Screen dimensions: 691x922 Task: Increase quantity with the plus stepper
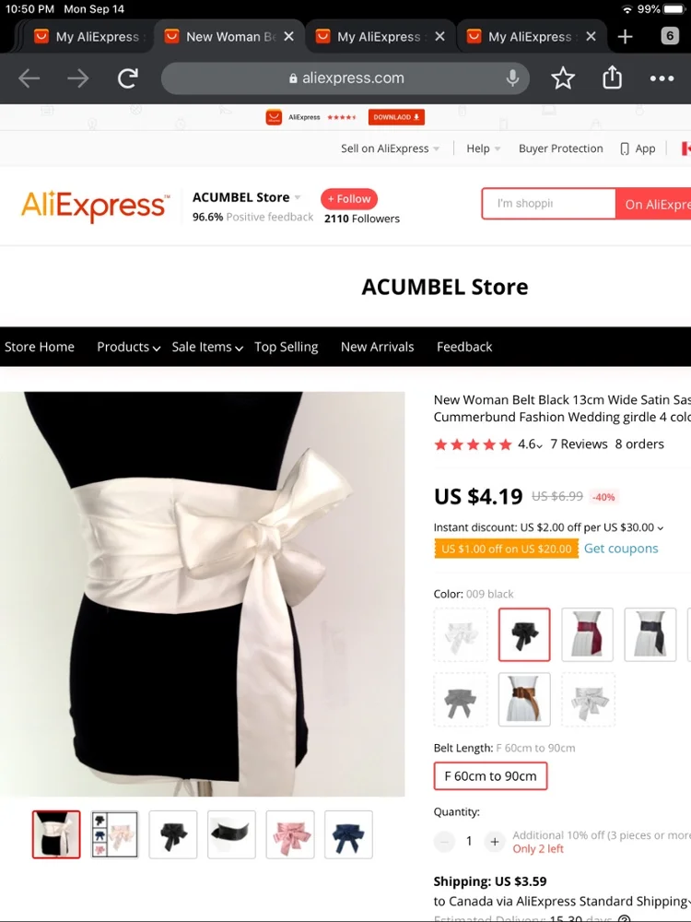[x=495, y=842]
